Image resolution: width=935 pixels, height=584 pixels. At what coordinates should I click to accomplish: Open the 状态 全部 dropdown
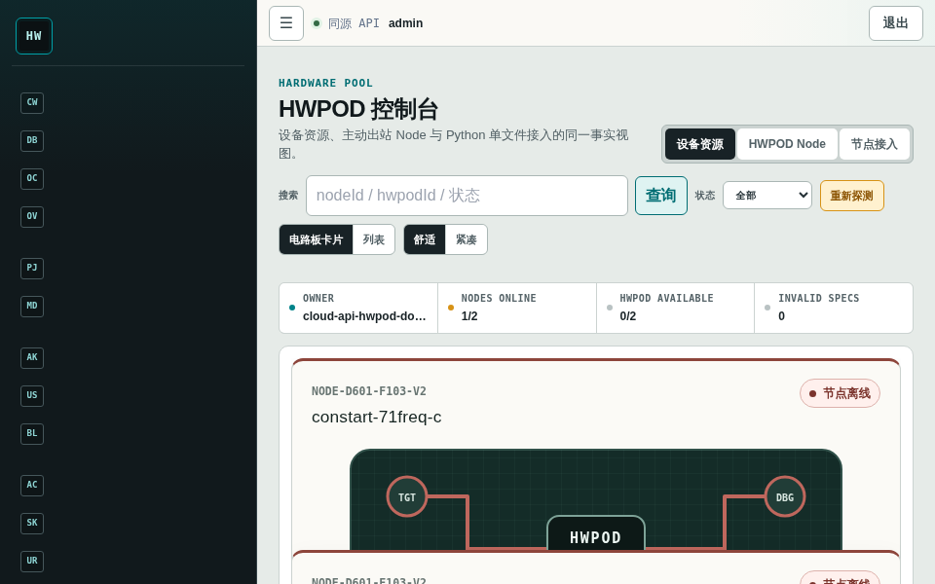pos(767,196)
